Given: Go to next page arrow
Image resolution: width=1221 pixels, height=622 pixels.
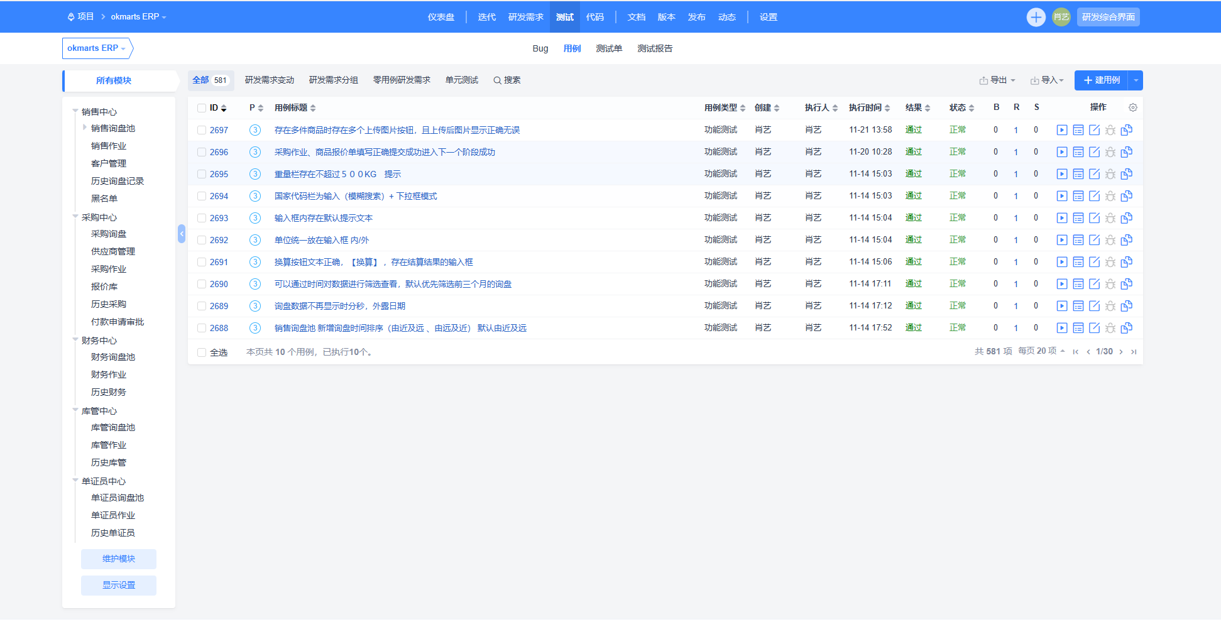Looking at the screenshot, I should tap(1121, 352).
